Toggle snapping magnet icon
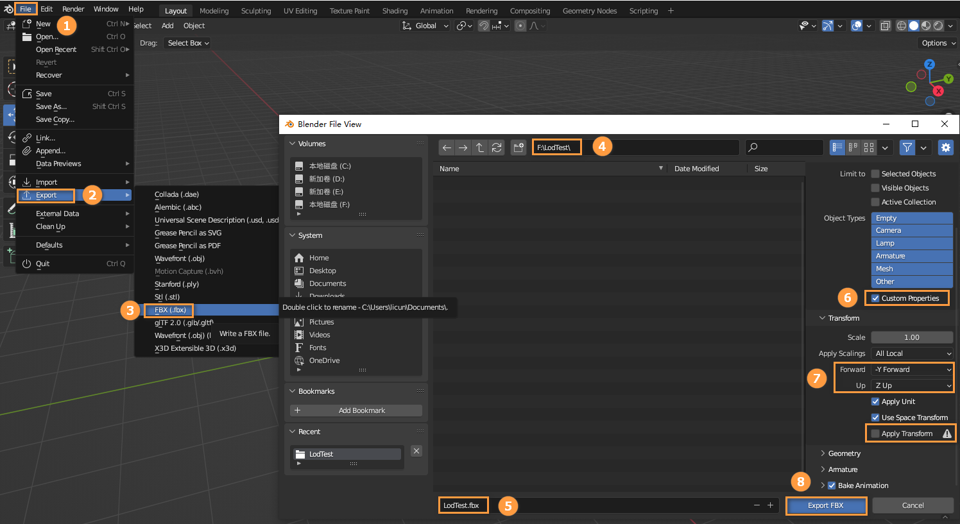 (x=484, y=26)
